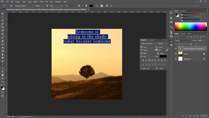209x118 pixels.
Task: Left align text in options bar
Action: [79, 6]
